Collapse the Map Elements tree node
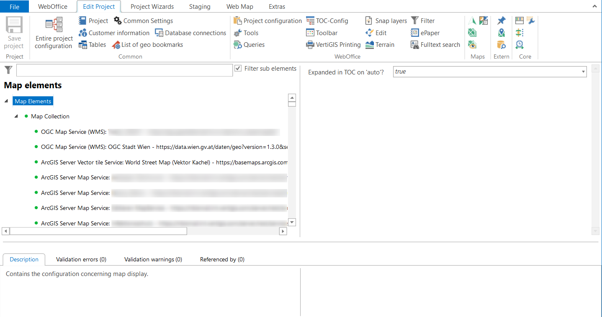Viewport: 602px width, 317px height. [6, 101]
